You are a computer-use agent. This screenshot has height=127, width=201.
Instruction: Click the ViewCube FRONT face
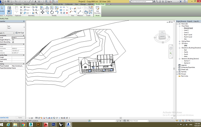click(x=162, y=36)
